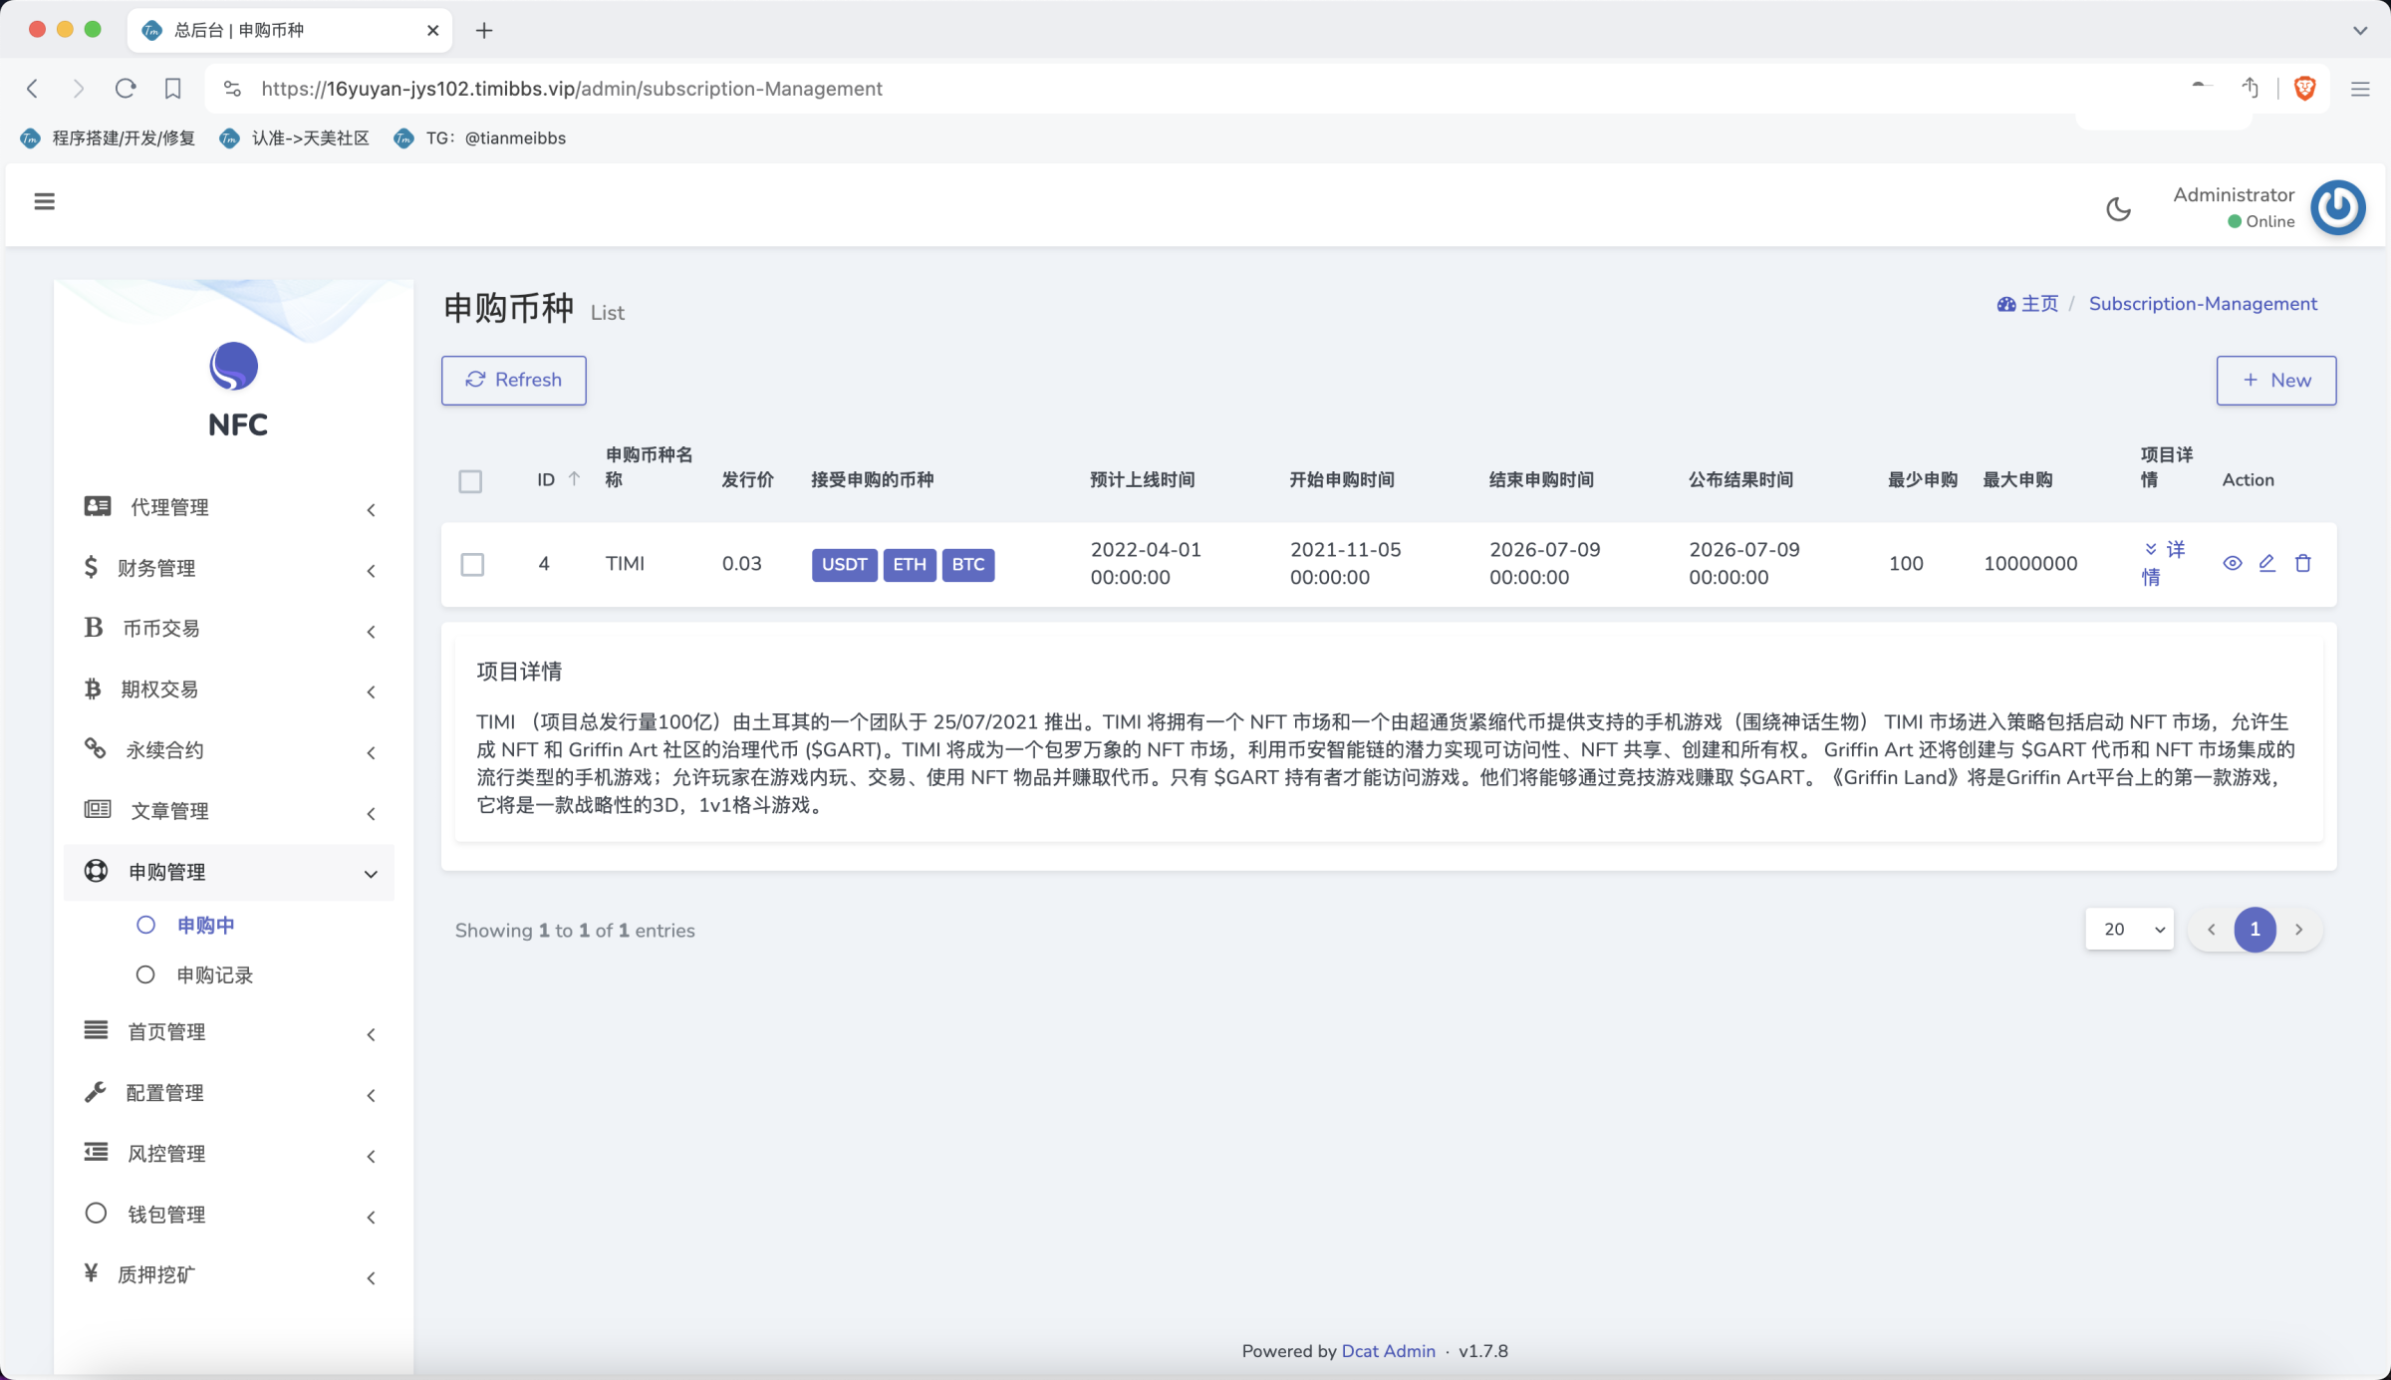The width and height of the screenshot is (2391, 1380).
Task: Click the Brave shields icon
Action: point(2303,89)
